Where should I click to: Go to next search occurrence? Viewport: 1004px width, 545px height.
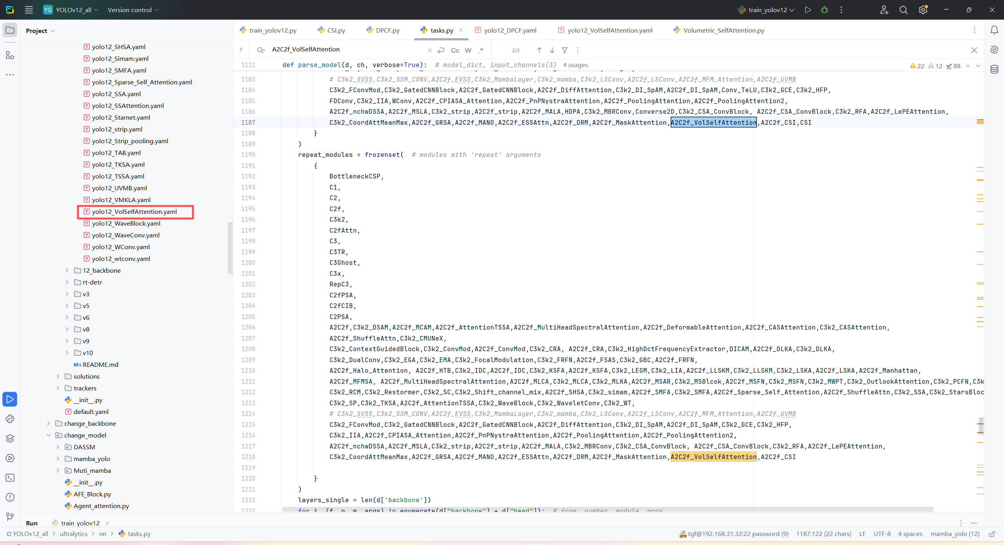[552, 50]
